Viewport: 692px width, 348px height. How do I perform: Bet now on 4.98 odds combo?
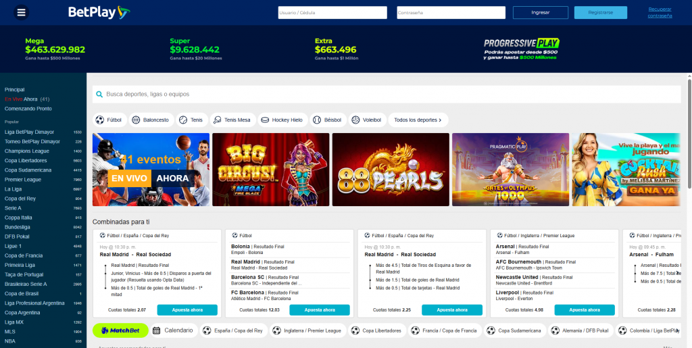(x=585, y=310)
